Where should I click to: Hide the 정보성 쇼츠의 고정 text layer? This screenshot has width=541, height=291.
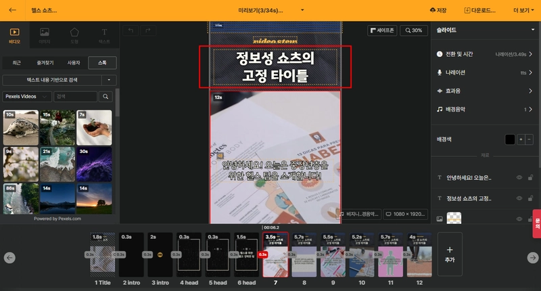[519, 198]
